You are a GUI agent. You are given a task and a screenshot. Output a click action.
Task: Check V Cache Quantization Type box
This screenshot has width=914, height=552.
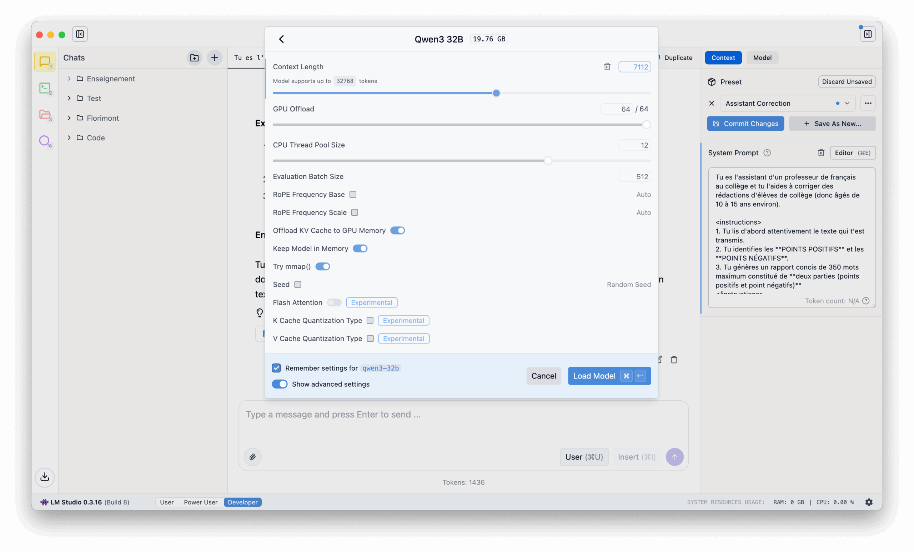pyautogui.click(x=370, y=338)
